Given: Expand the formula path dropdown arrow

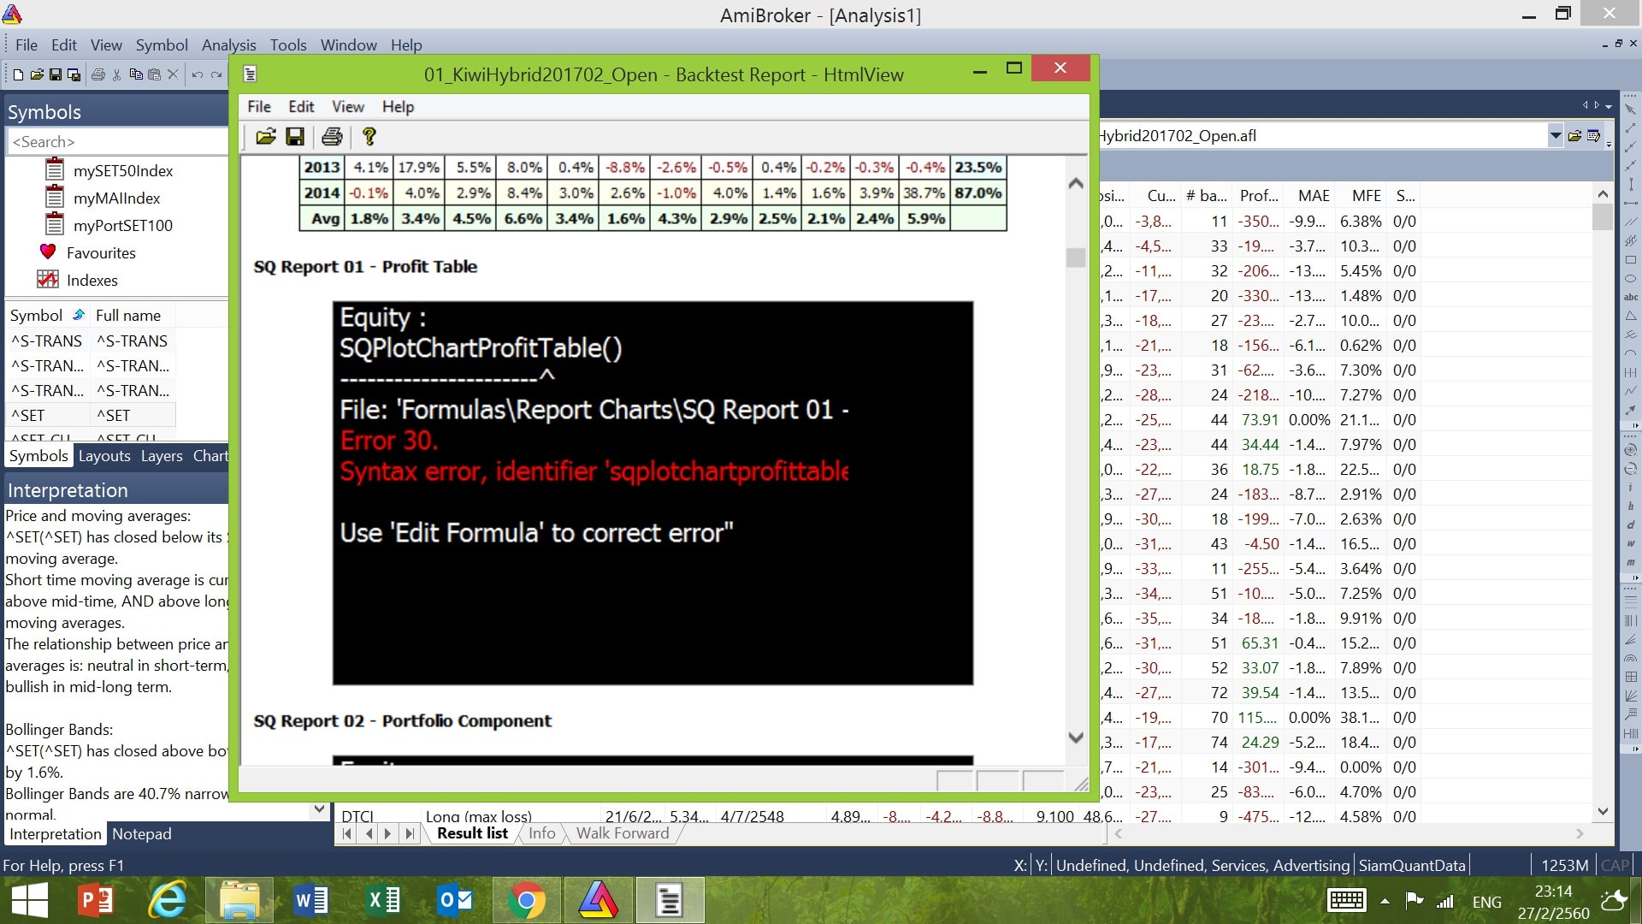Looking at the screenshot, I should [1555, 135].
